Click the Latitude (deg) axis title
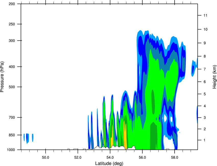Viewport: 217px width, 166px height. [109, 163]
